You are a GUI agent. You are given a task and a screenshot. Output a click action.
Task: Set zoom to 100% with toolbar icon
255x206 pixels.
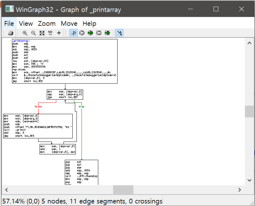coord(50,33)
